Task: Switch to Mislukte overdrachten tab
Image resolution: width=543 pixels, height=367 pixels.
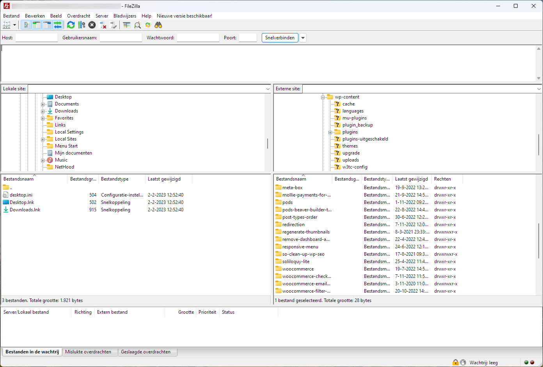Action: [89, 352]
